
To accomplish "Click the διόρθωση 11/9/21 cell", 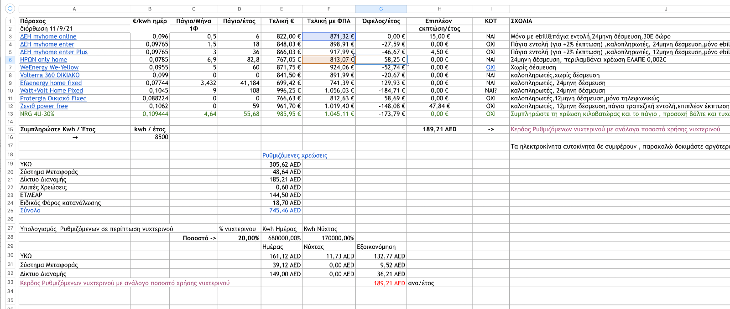I will pyautogui.click(x=74, y=29).
